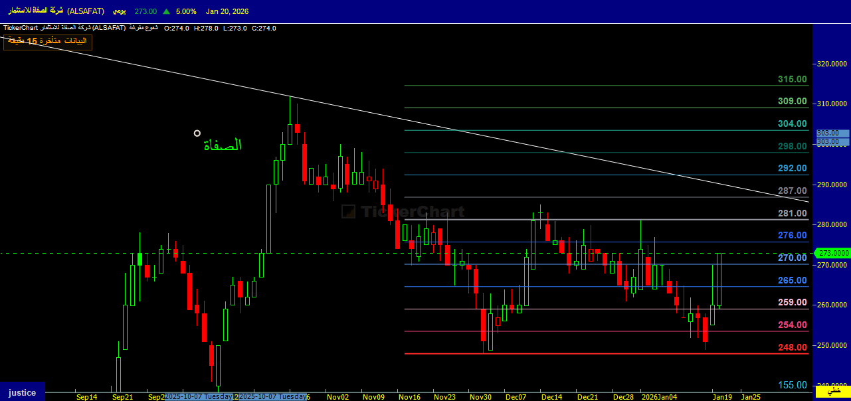851x401 pixels.
Task: Open the يومي daily period selector in the header
Action: click(118, 11)
